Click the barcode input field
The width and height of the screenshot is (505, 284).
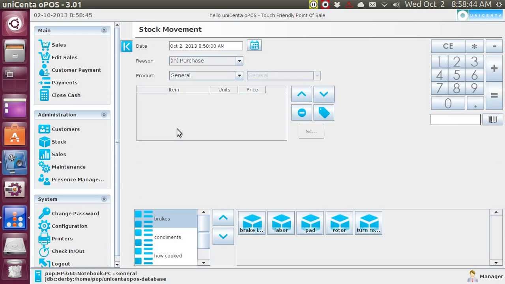456,120
